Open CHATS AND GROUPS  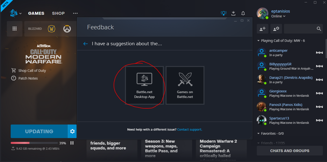(x=290, y=151)
